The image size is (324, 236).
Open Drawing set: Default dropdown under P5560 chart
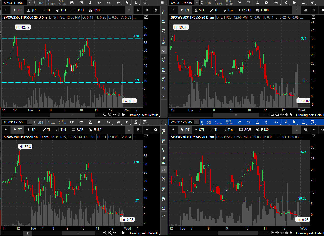pyautogui.click(x=143, y=115)
